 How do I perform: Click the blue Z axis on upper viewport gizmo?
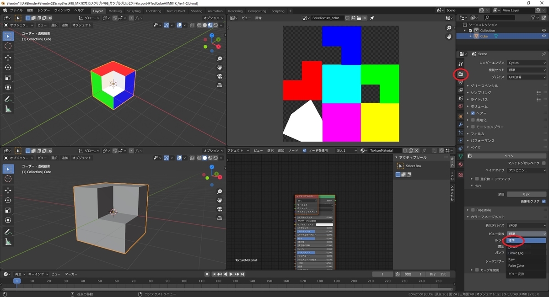(x=212, y=35)
